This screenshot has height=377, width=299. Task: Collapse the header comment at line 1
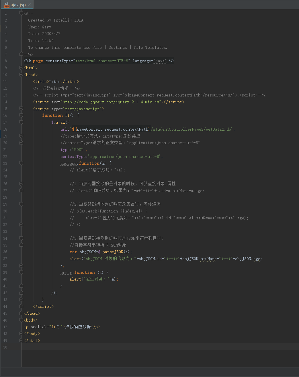pos(21,13)
